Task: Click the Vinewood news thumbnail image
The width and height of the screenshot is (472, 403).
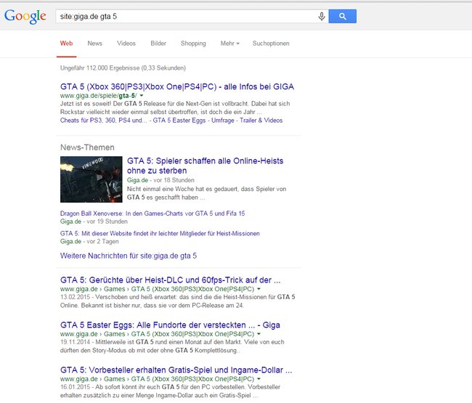Action: pos(91,179)
